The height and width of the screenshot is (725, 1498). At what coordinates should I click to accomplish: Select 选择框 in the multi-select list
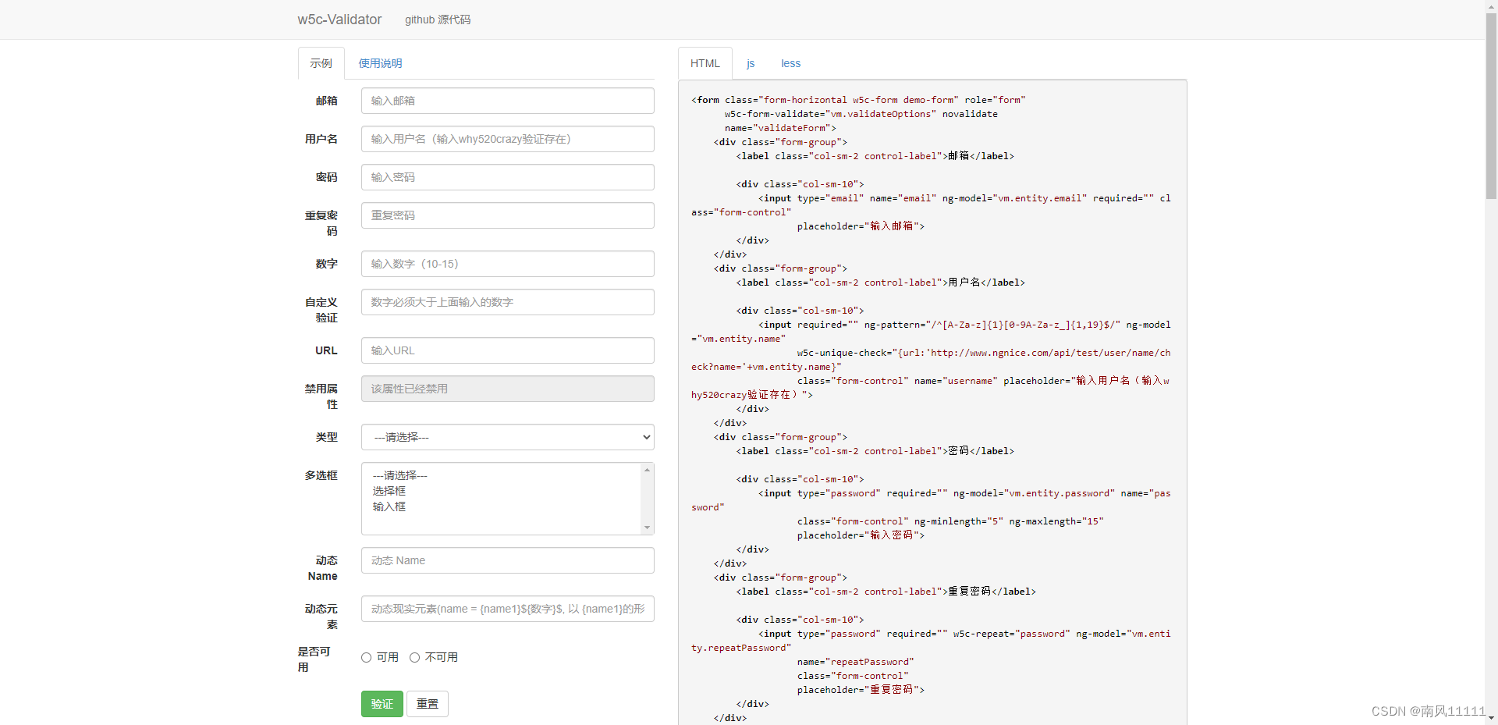click(389, 491)
